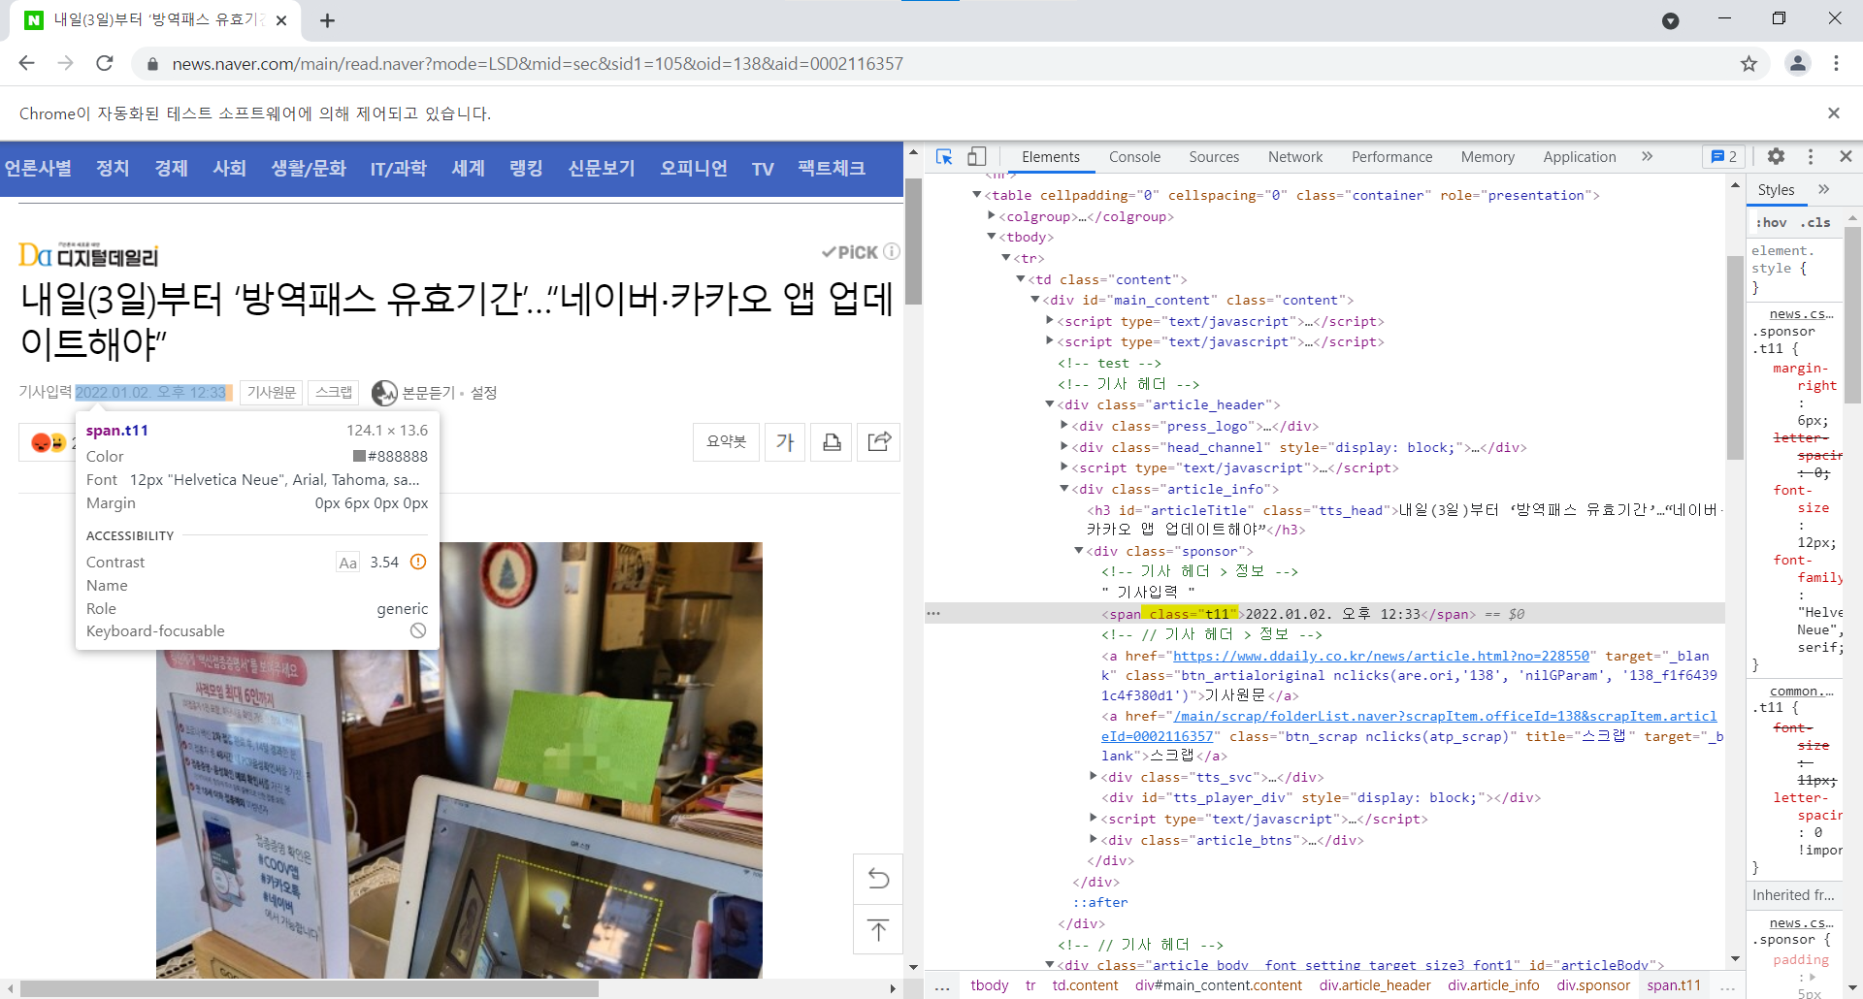Open the 팩트체크 menu item
This screenshot has width=1863, height=999.
click(x=831, y=169)
